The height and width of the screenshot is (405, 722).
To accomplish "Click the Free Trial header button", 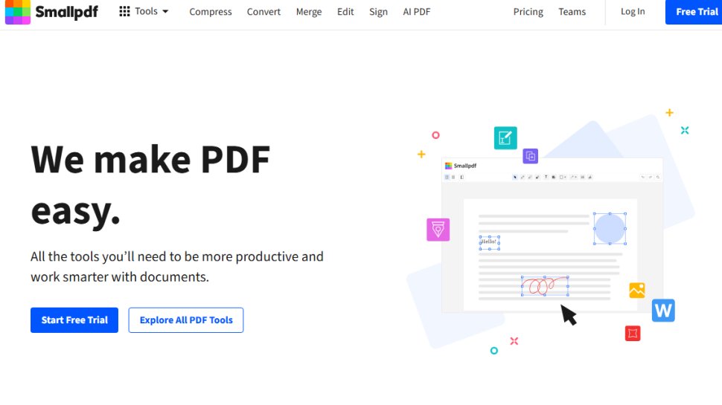I will click(694, 12).
